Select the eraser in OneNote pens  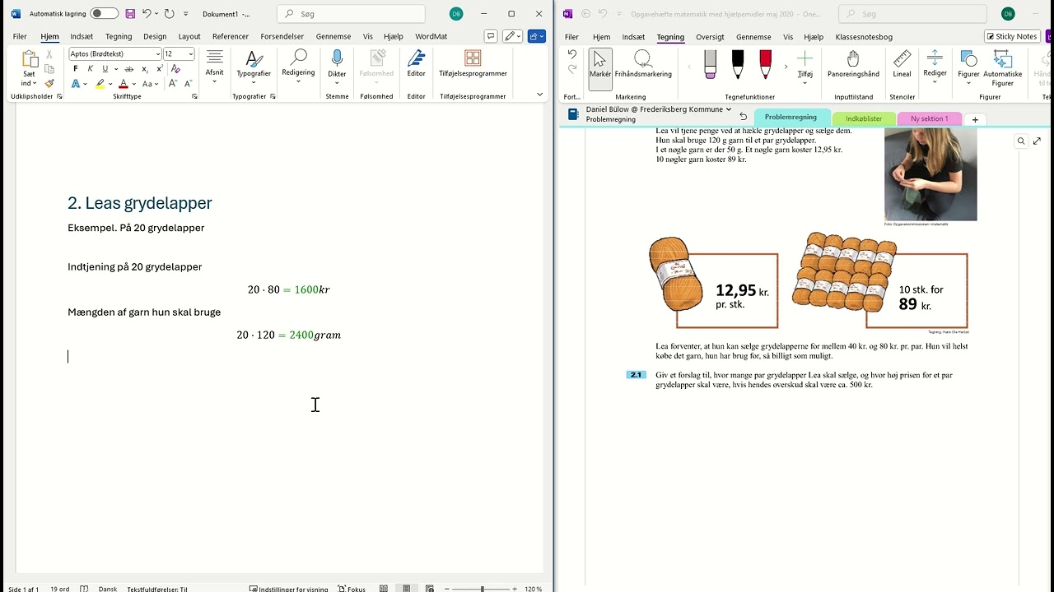[711, 65]
